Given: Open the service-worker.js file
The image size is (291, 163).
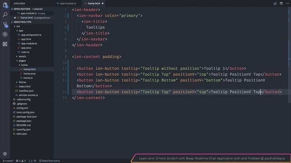Looking at the screenshot, I should tap(32, 95).
